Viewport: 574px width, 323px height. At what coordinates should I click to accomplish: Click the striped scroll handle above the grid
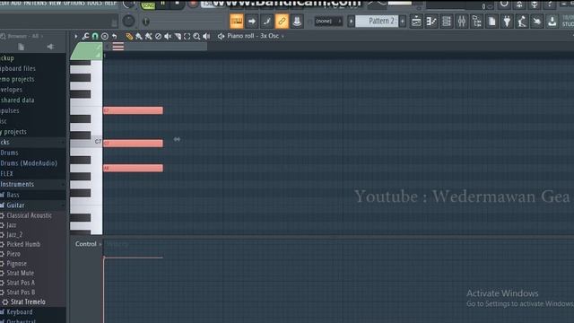pyautogui.click(x=117, y=47)
